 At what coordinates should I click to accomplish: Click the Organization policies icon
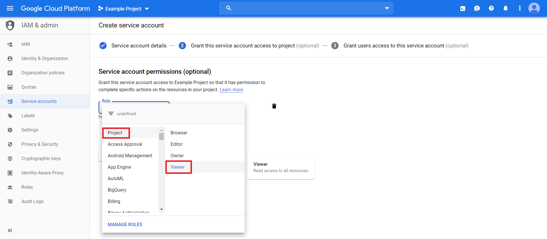[x=10, y=73]
